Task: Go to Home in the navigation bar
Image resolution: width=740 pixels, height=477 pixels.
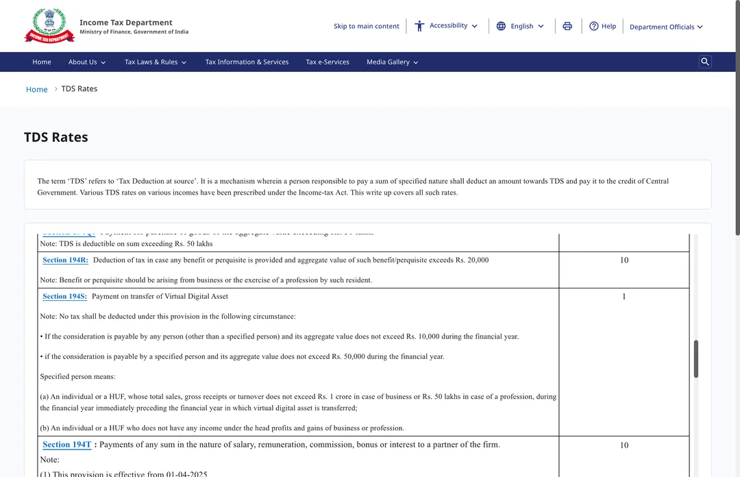Action: click(42, 62)
